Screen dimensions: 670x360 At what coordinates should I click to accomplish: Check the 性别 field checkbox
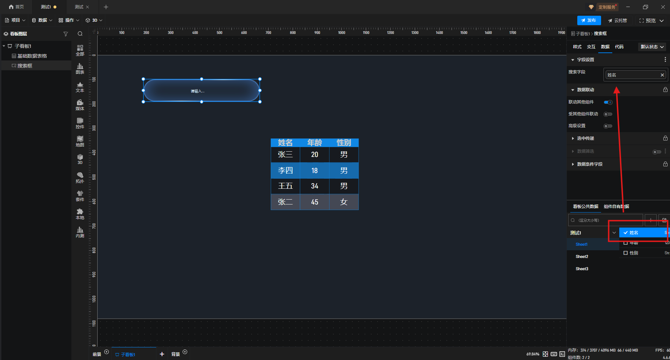[x=626, y=253]
